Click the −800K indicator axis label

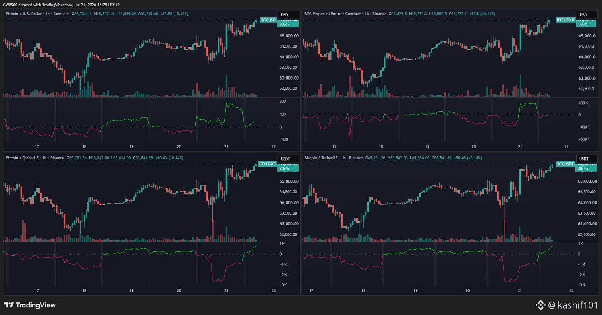pyautogui.click(x=584, y=139)
